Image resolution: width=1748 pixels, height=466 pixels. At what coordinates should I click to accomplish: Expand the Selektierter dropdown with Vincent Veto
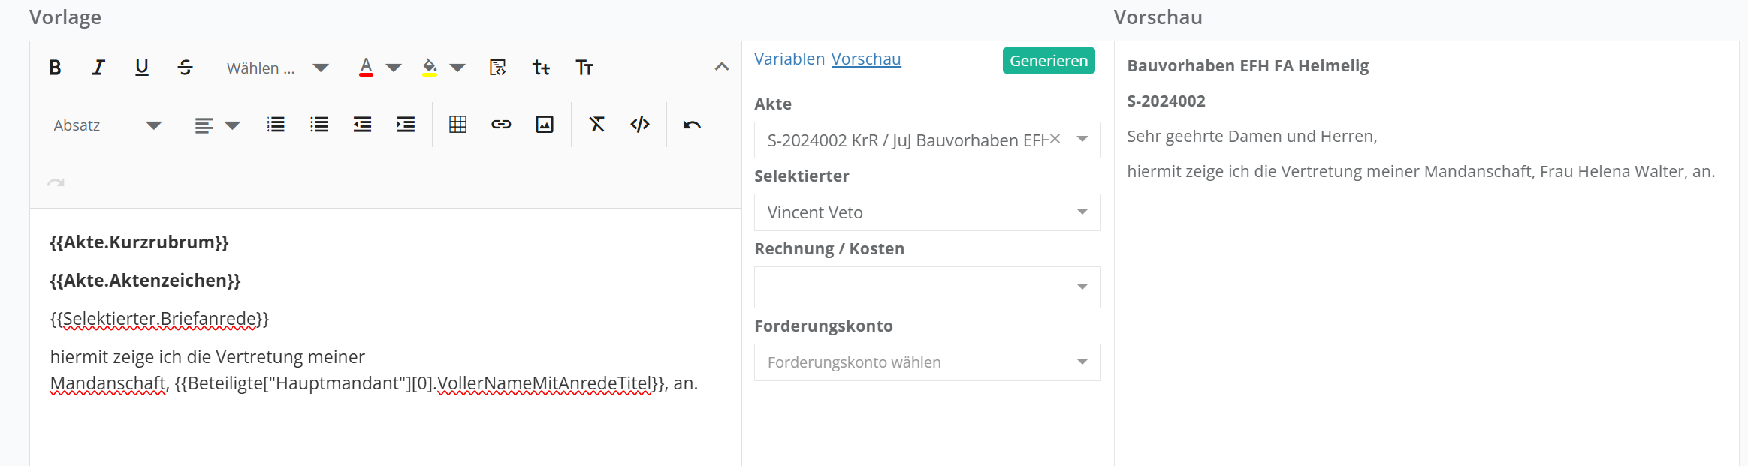[927, 212]
